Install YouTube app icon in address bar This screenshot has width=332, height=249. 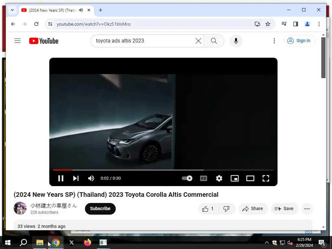pyautogui.click(x=257, y=24)
